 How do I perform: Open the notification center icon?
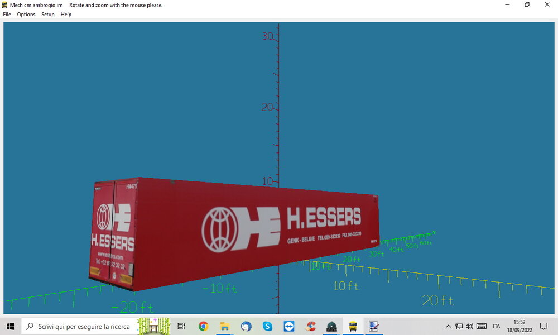pyautogui.click(x=543, y=326)
